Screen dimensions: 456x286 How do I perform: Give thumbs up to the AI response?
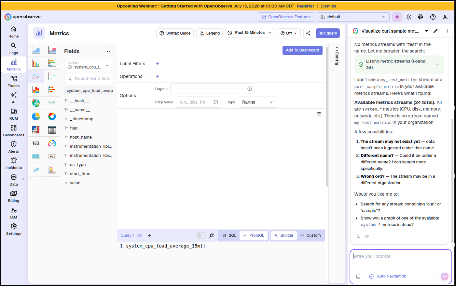[x=358, y=236]
